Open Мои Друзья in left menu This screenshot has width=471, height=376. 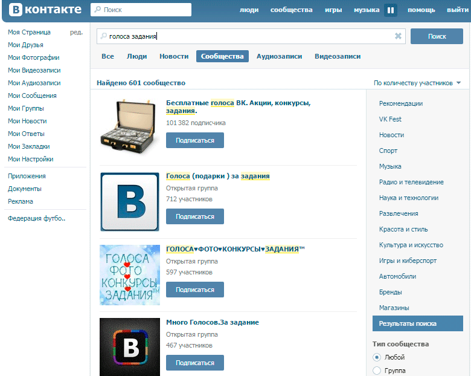coord(25,45)
